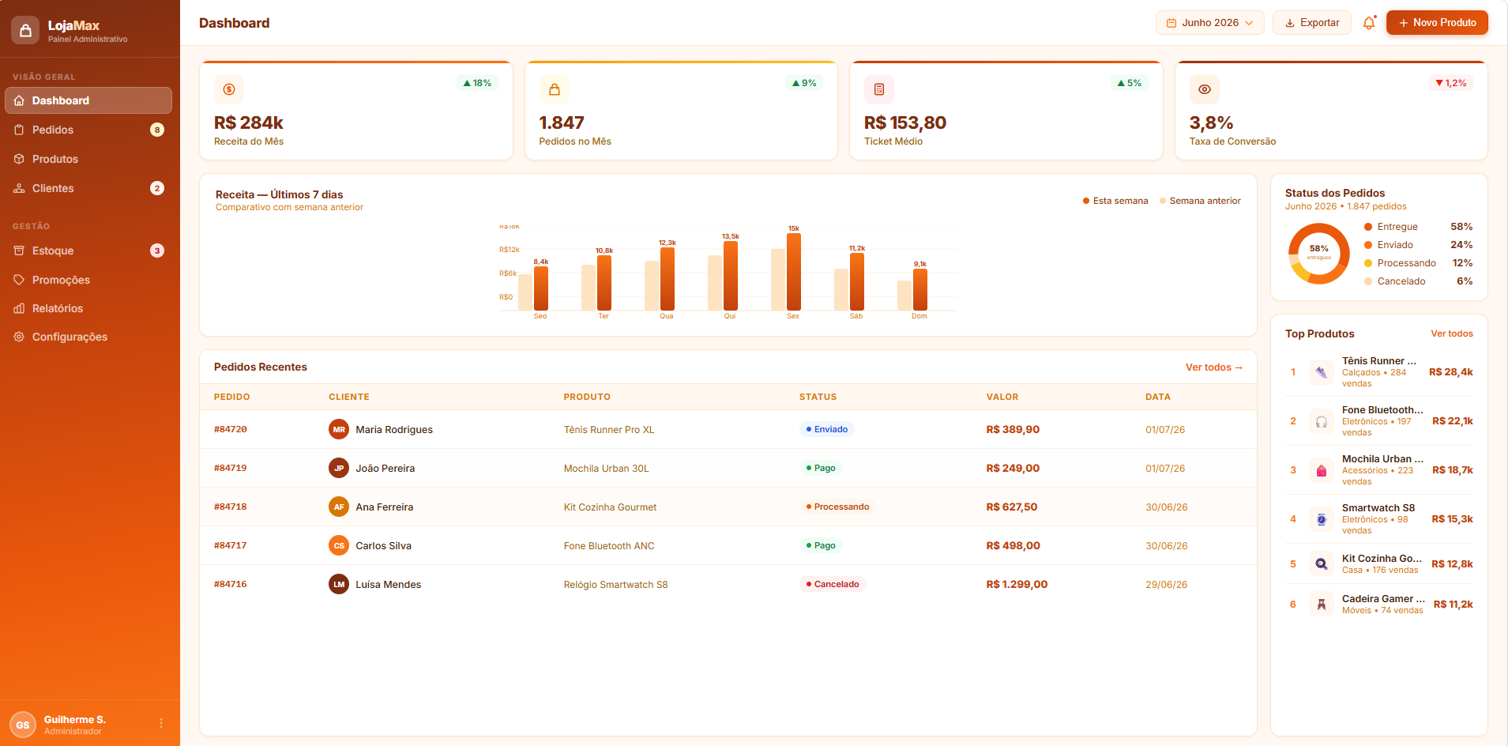
Task: Toggle Semana anterior legend series
Action: [x=1200, y=201]
